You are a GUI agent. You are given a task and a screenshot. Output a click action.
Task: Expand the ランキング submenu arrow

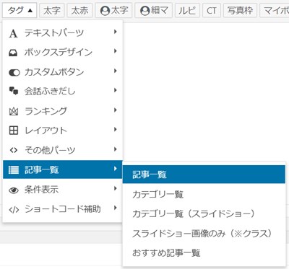[x=116, y=110]
